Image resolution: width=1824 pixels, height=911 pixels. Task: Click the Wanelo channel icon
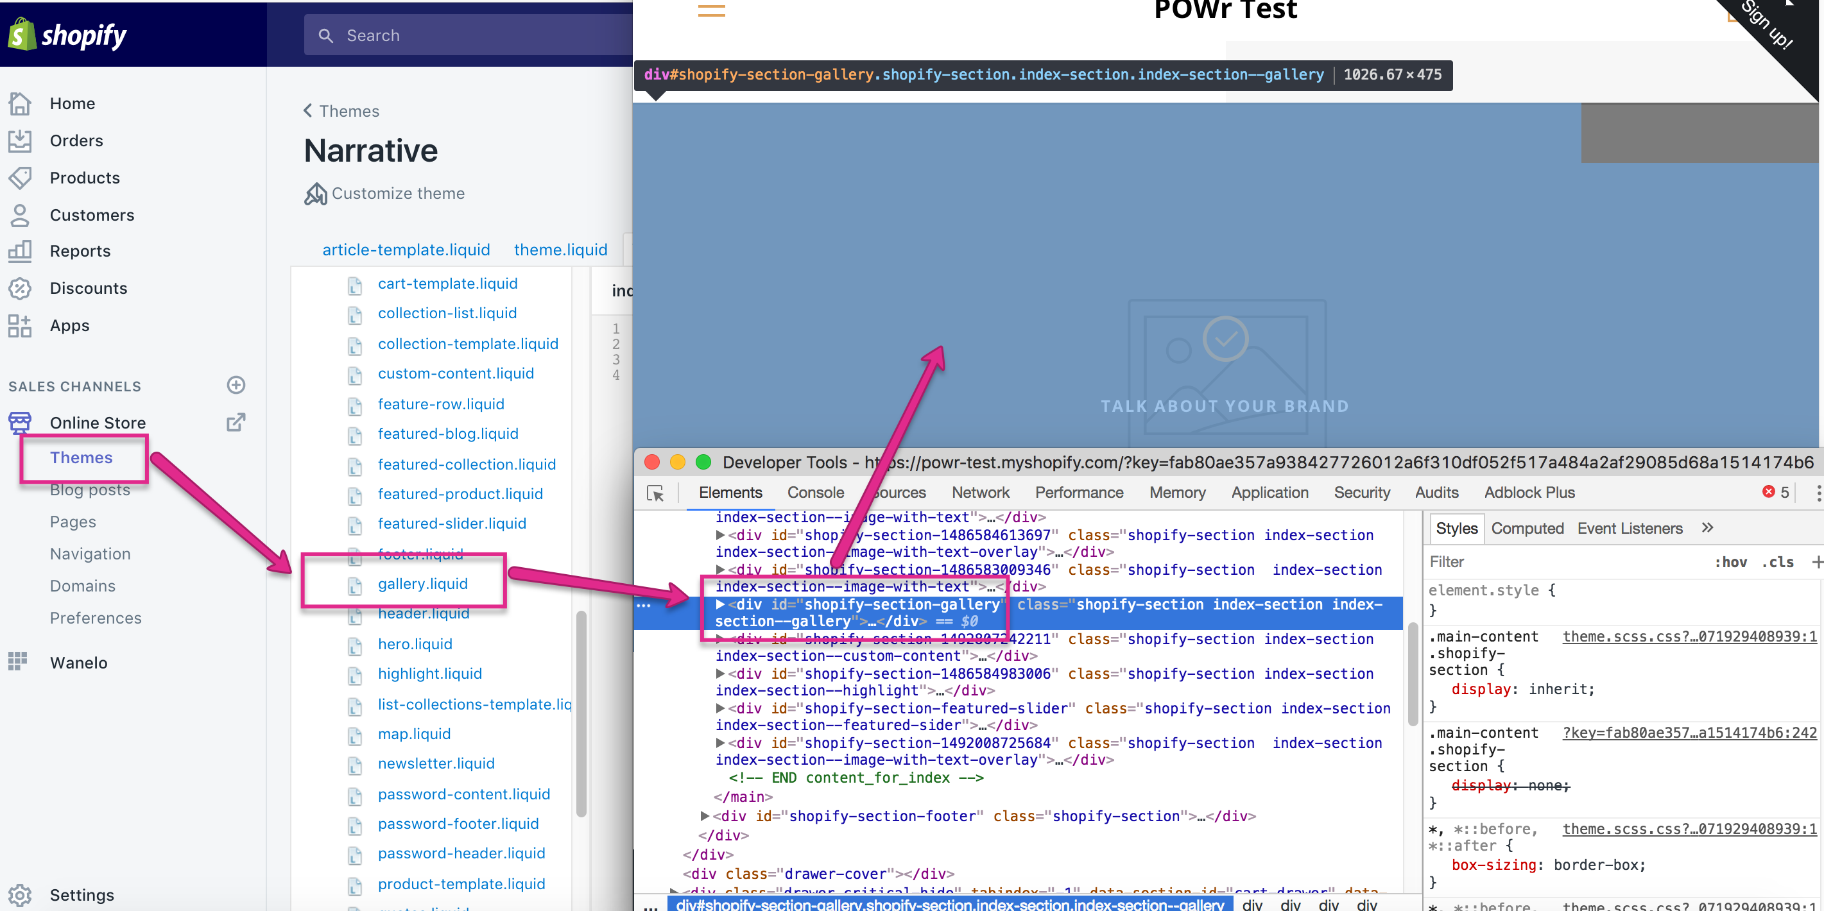[18, 661]
